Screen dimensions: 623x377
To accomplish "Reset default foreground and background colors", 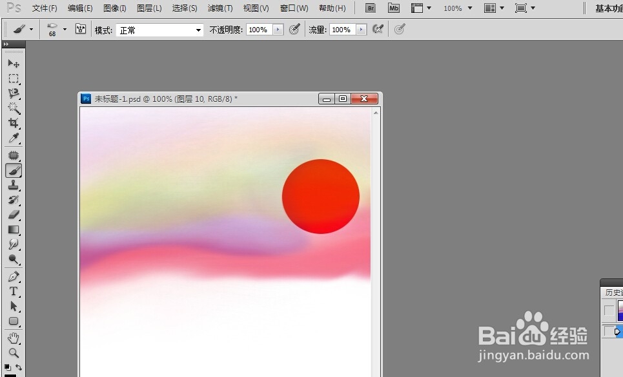I will pos(8,367).
